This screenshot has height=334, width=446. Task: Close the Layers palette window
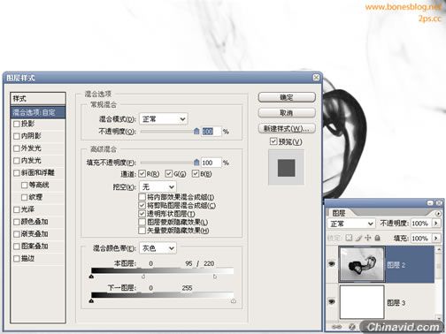pyautogui.click(x=439, y=203)
